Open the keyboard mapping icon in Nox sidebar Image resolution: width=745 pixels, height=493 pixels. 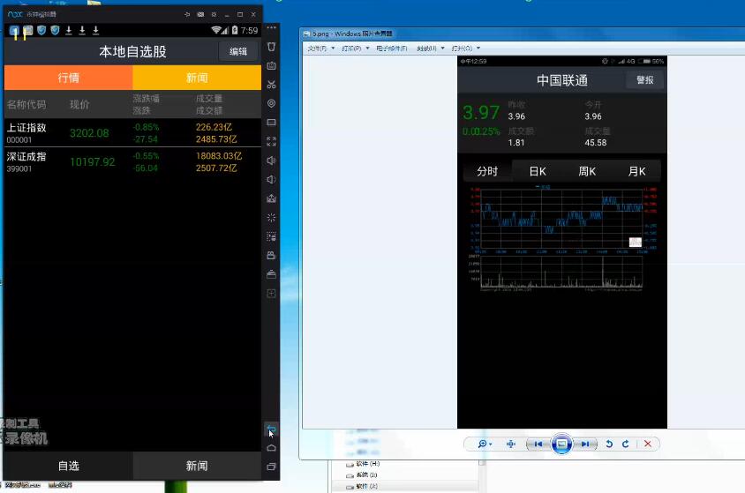tap(271, 65)
